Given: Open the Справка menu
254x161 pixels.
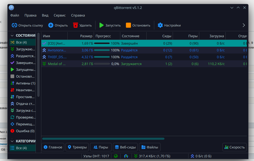Looking at the screenshot, I should (78, 15).
